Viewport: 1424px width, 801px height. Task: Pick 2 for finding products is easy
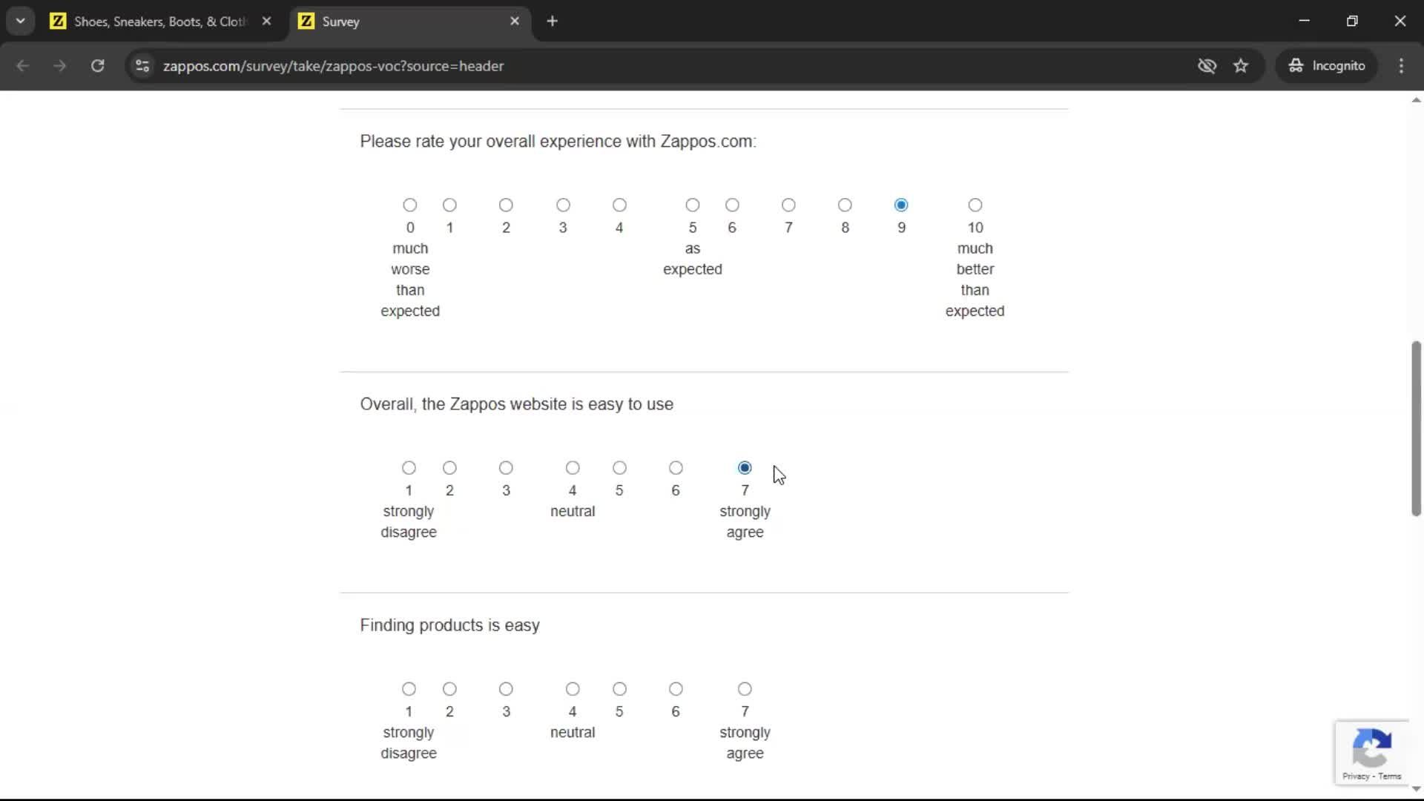(x=449, y=688)
